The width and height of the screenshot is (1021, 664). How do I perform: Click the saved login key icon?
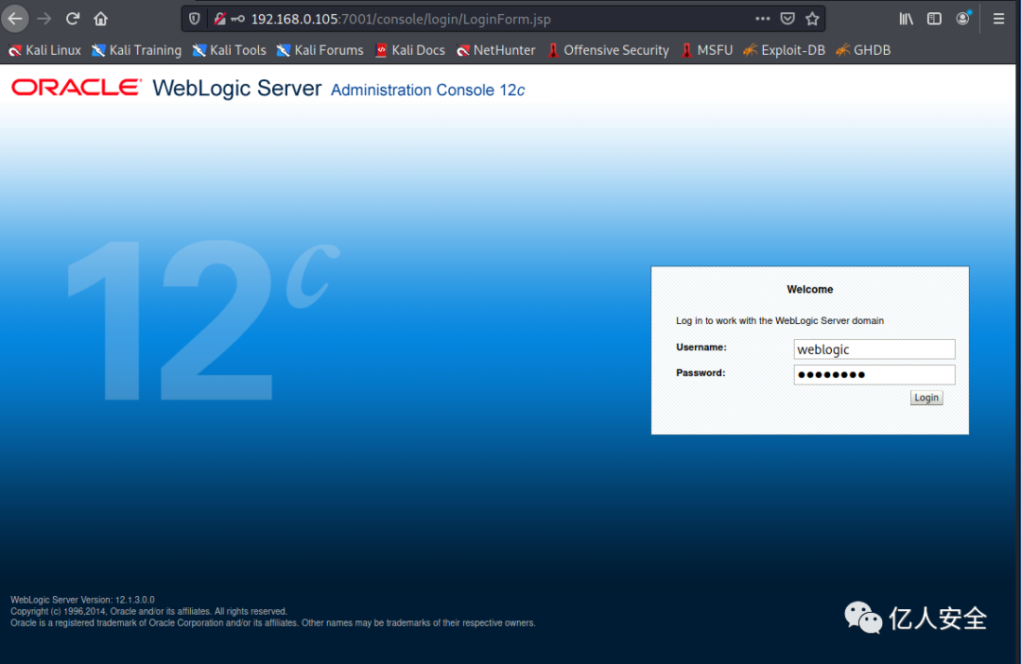(237, 19)
